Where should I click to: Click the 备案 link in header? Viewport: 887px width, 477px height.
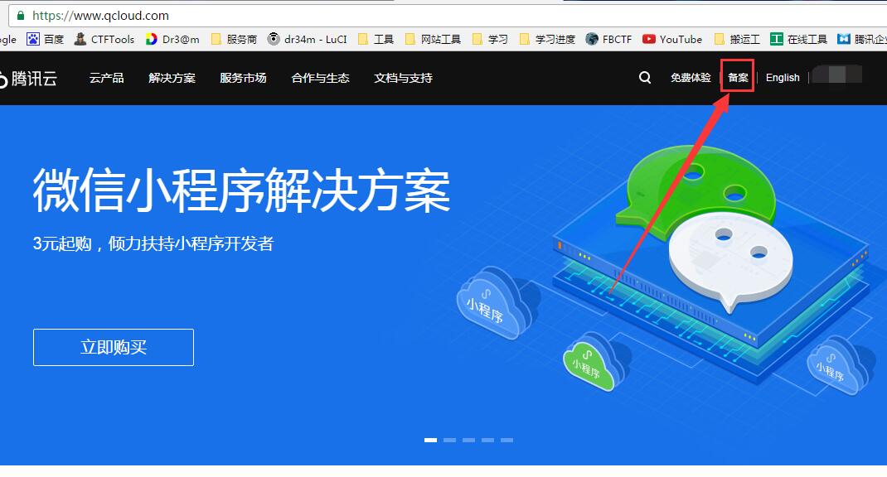(x=738, y=77)
